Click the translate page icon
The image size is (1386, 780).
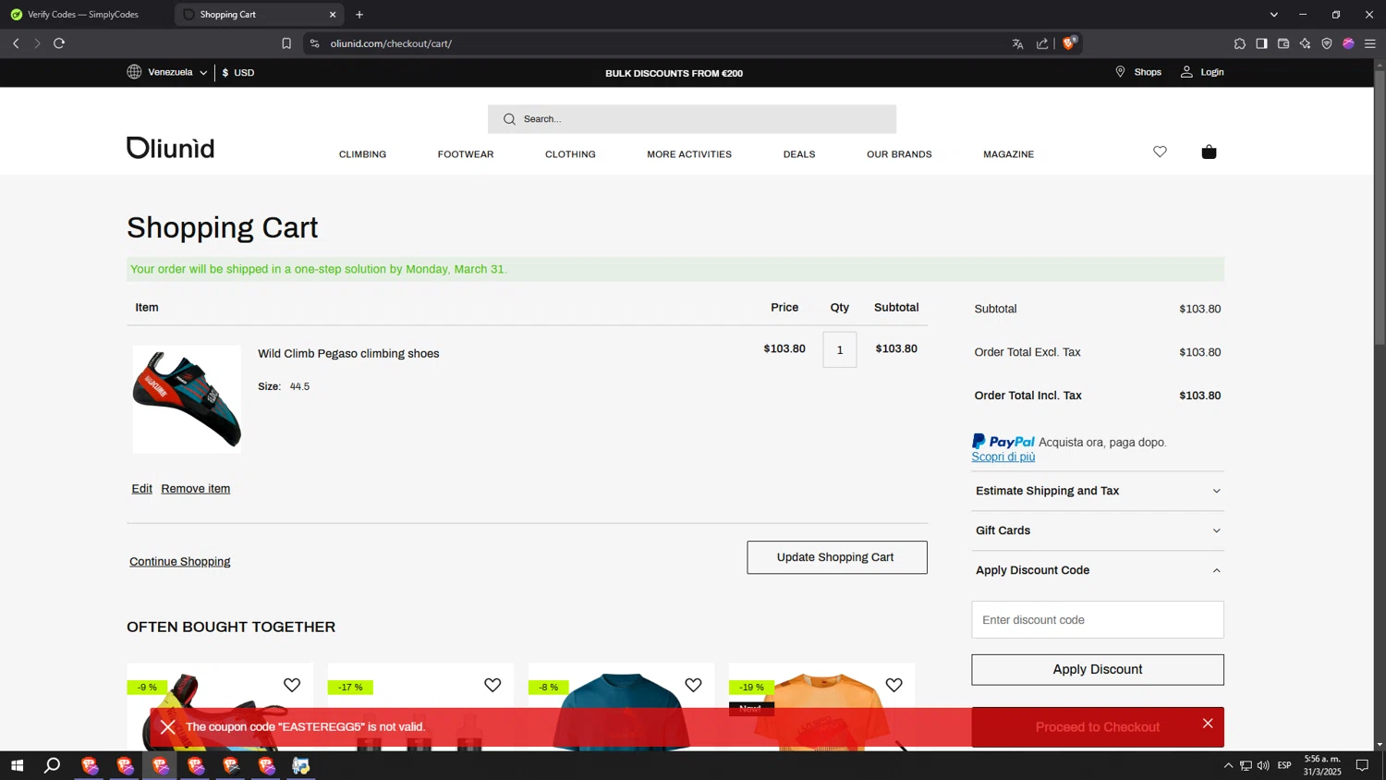(x=1017, y=43)
